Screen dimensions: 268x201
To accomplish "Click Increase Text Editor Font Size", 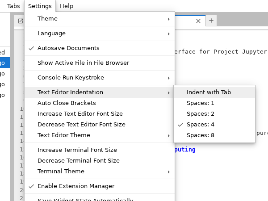I will (x=100, y=113).
